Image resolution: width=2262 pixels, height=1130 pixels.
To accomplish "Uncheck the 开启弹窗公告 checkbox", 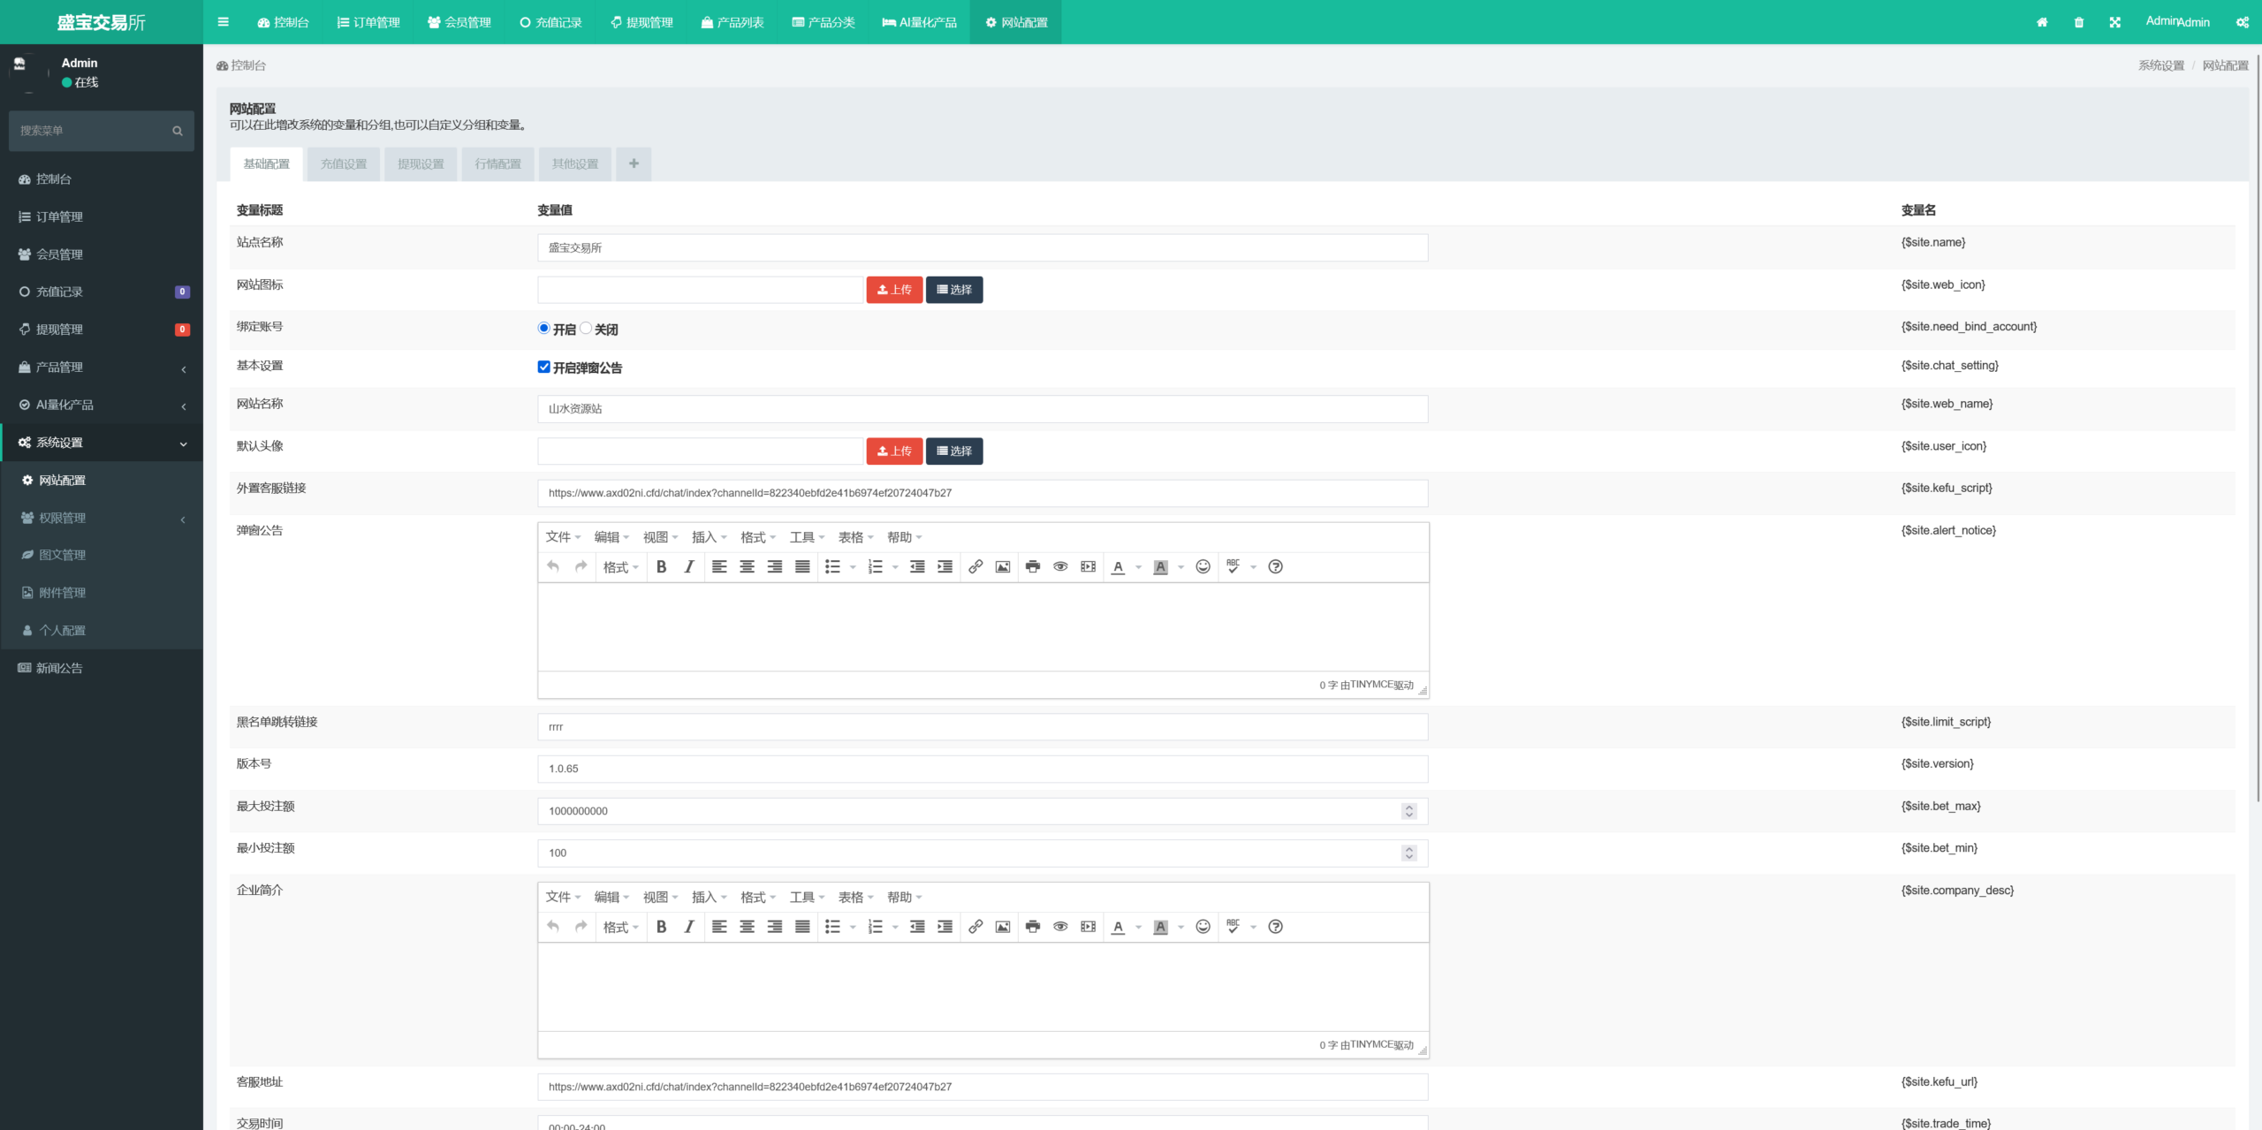I will (543, 367).
